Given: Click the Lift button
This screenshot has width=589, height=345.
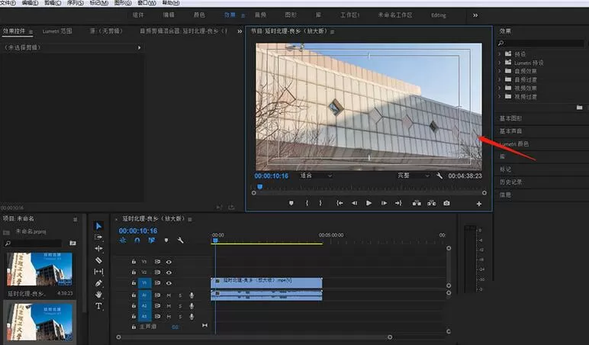Looking at the screenshot, I should [417, 203].
